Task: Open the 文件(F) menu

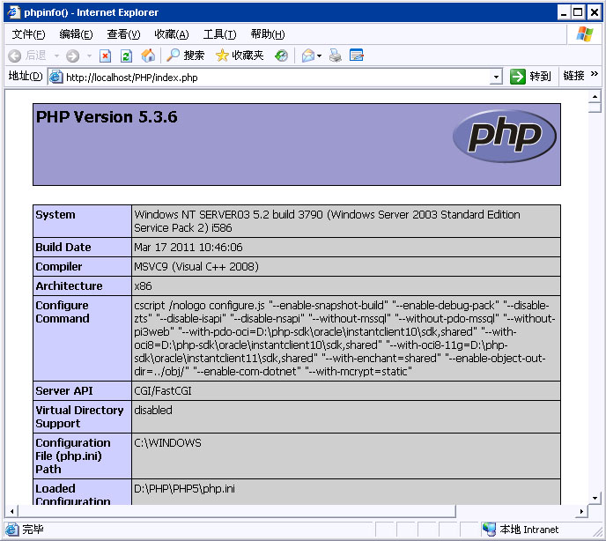Action: [28, 34]
